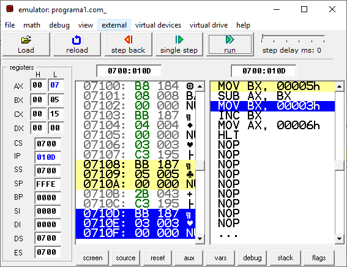Select the MOV BX, 00003h instruction
The image size is (347, 267).
coord(273,106)
